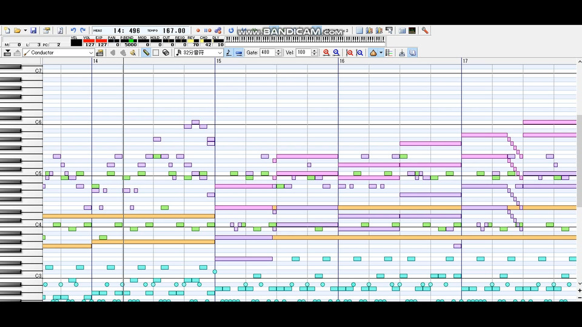Click the speaker marker icon

click(x=133, y=53)
